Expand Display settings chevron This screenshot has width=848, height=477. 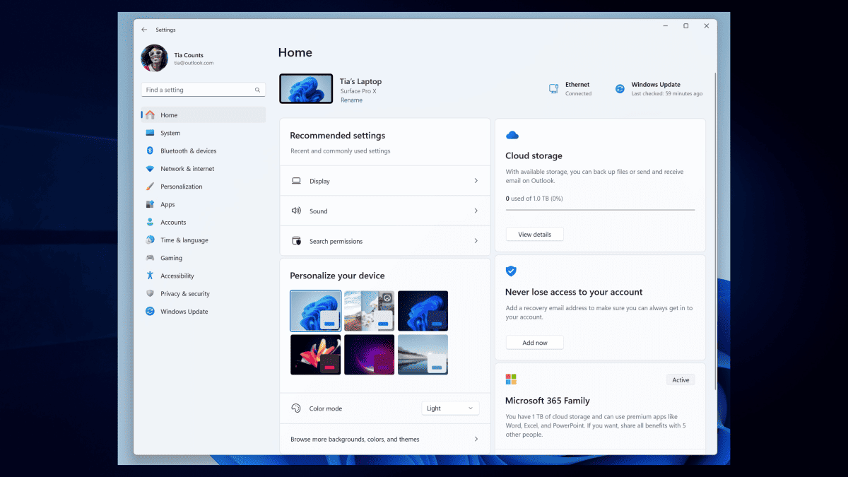click(x=476, y=181)
